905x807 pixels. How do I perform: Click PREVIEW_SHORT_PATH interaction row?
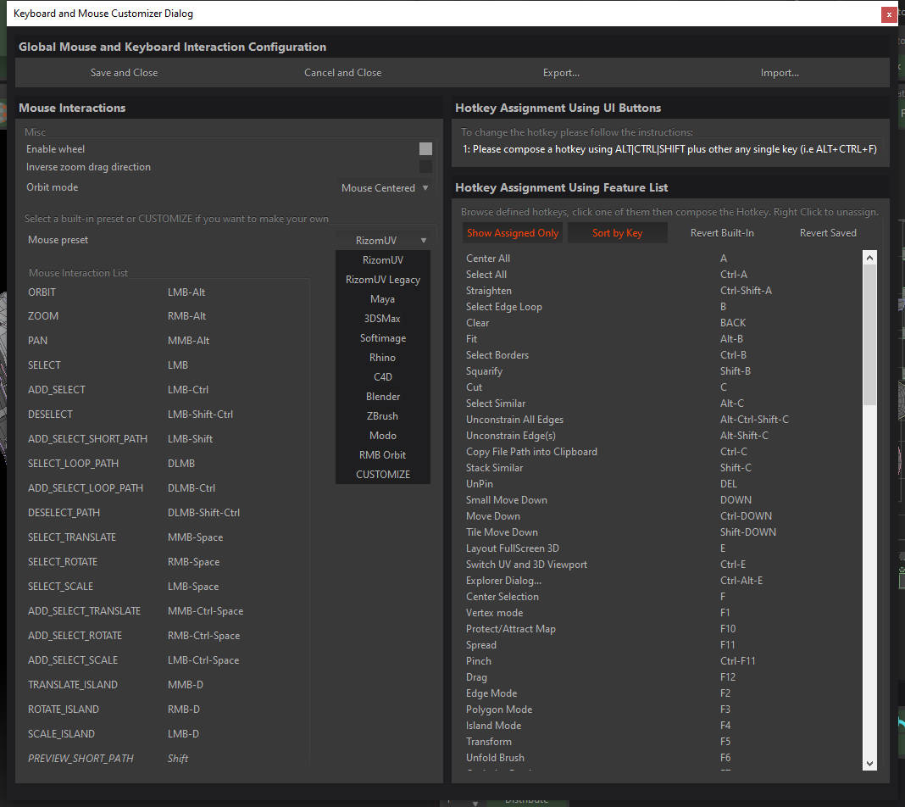(168, 759)
